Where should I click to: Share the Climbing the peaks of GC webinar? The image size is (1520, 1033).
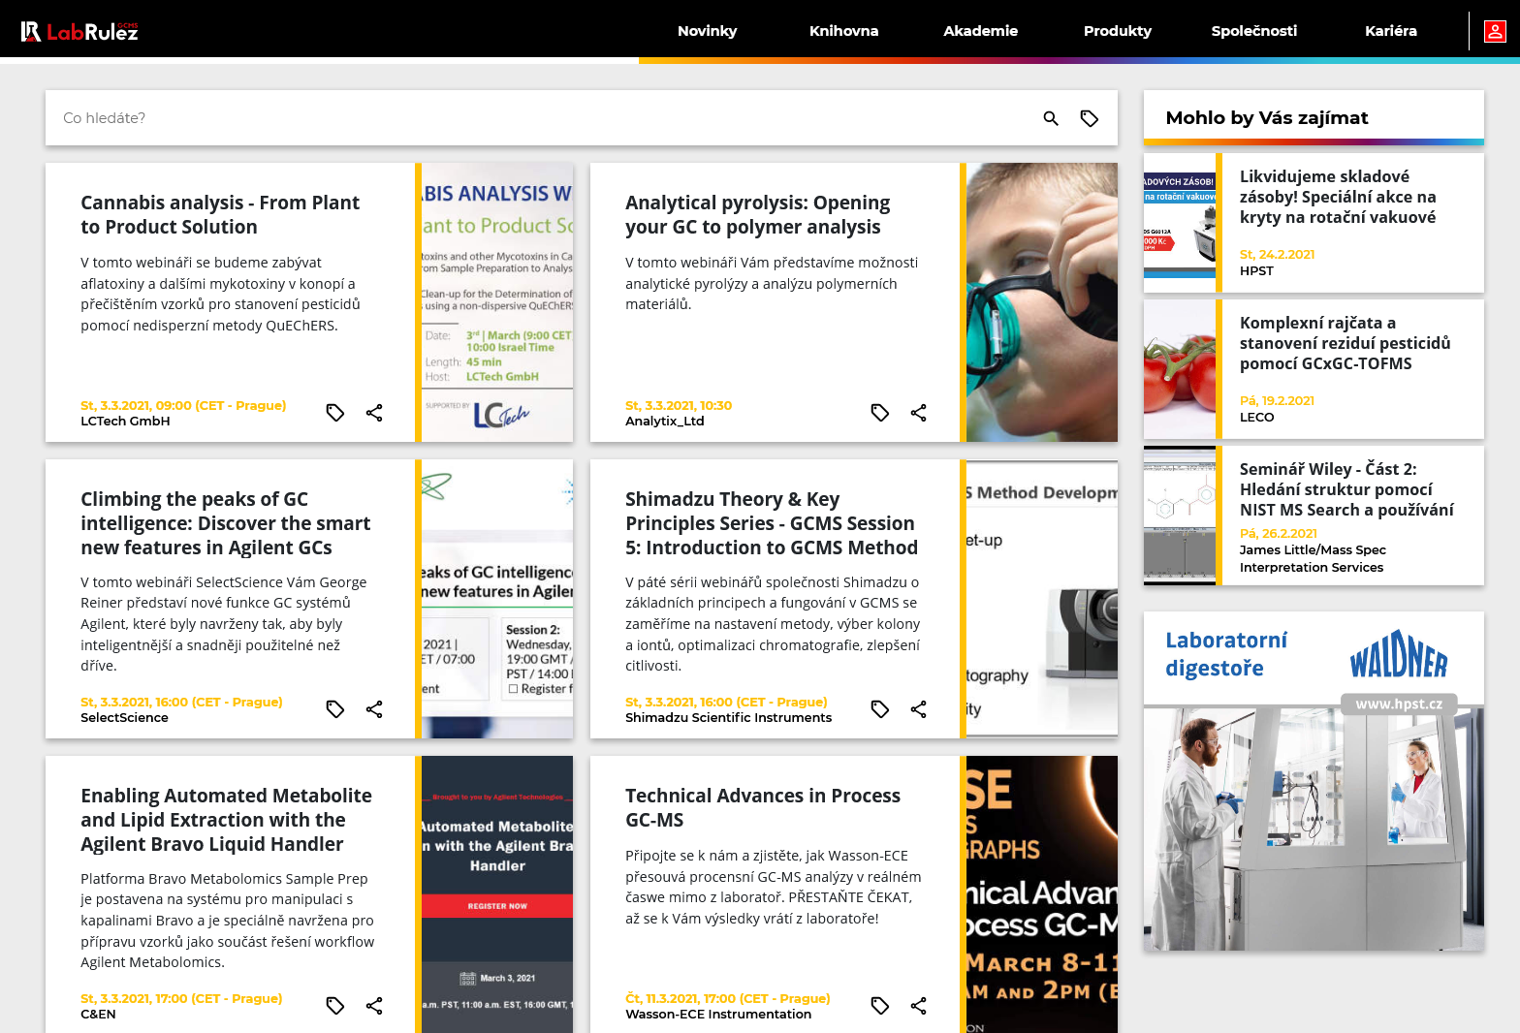(374, 709)
